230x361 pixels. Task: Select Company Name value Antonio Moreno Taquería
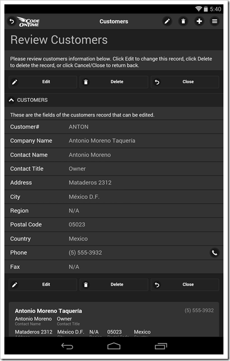pyautogui.click(x=102, y=141)
